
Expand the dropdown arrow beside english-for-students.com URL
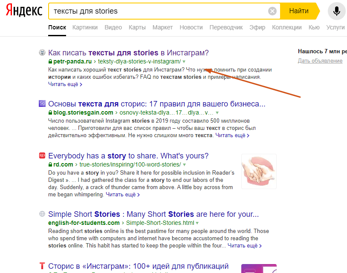(197, 223)
